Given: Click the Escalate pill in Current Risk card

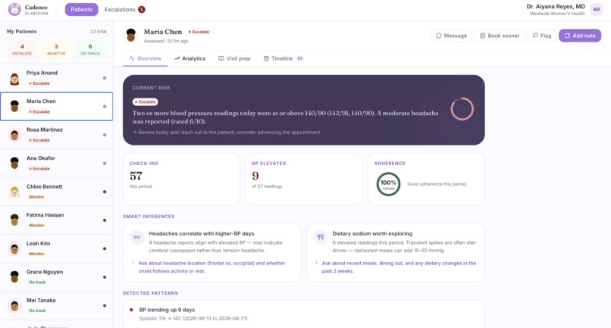Looking at the screenshot, I should (146, 102).
